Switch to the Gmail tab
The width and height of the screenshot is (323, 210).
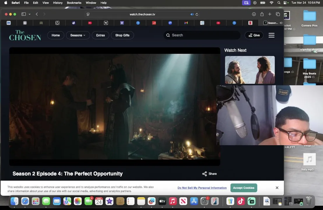[x=186, y=23]
